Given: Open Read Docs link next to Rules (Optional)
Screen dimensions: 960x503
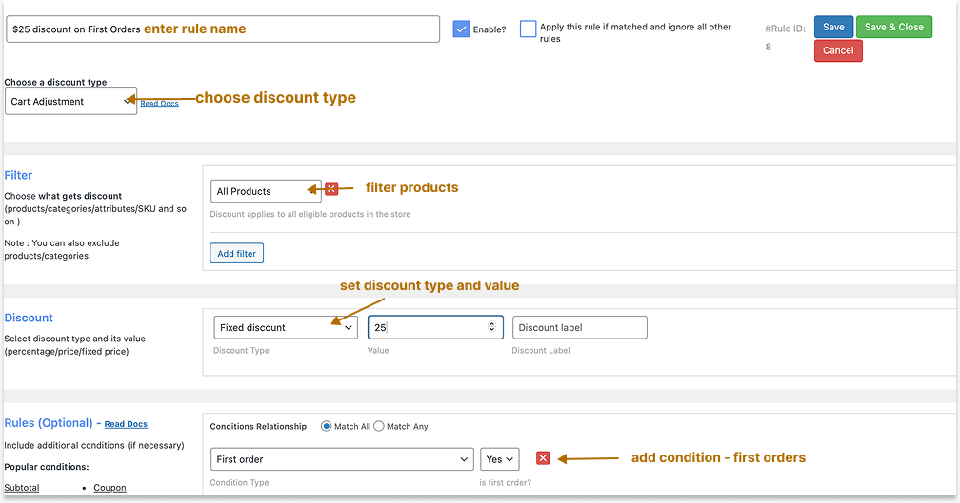Looking at the screenshot, I should 126,424.
